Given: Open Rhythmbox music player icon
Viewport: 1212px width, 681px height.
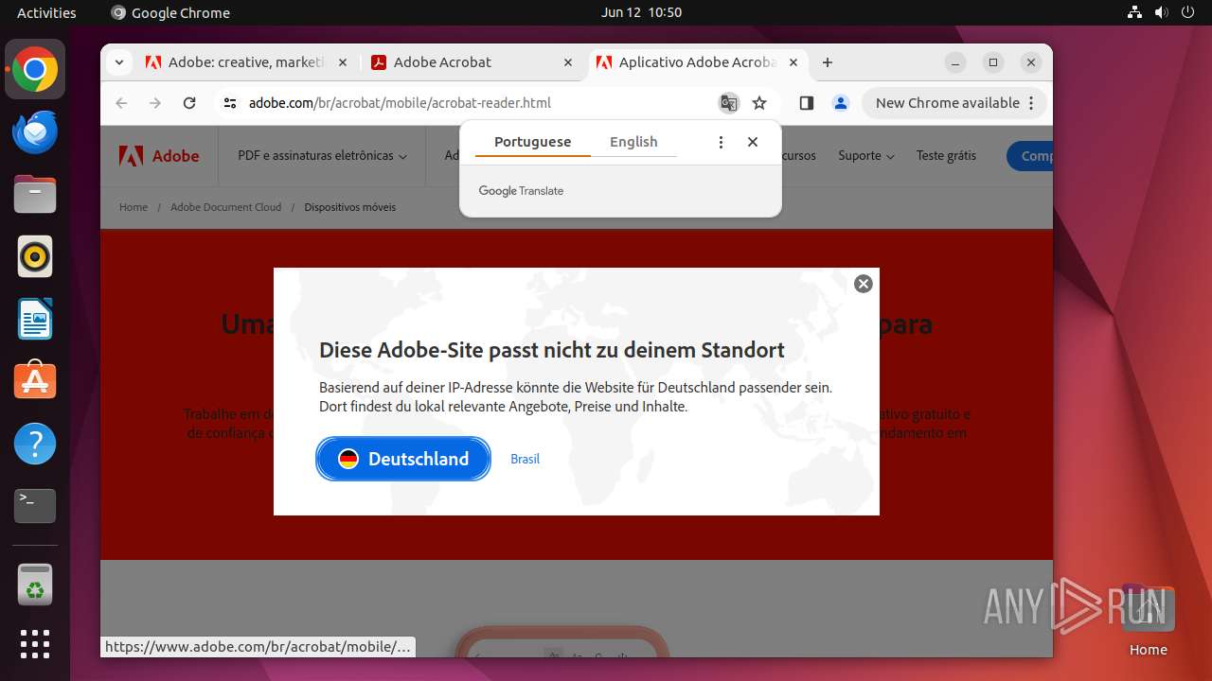Looking at the screenshot, I should point(35,256).
